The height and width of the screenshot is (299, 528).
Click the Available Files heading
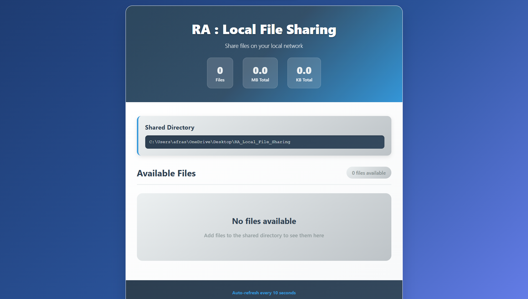pos(166,173)
